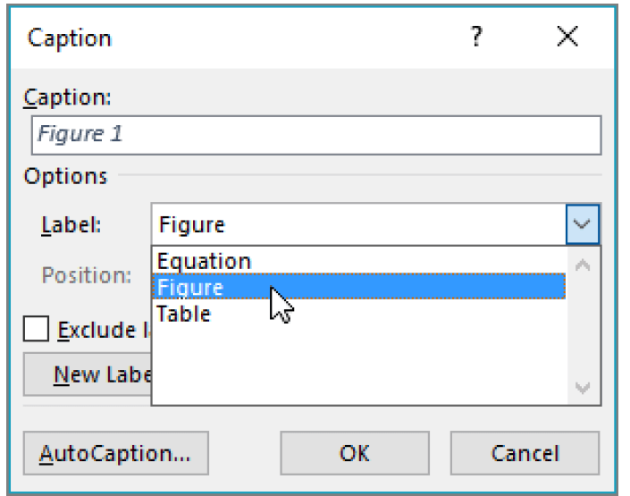630x496 pixels.
Task: Close the Caption dialog with the X
Action: (567, 36)
